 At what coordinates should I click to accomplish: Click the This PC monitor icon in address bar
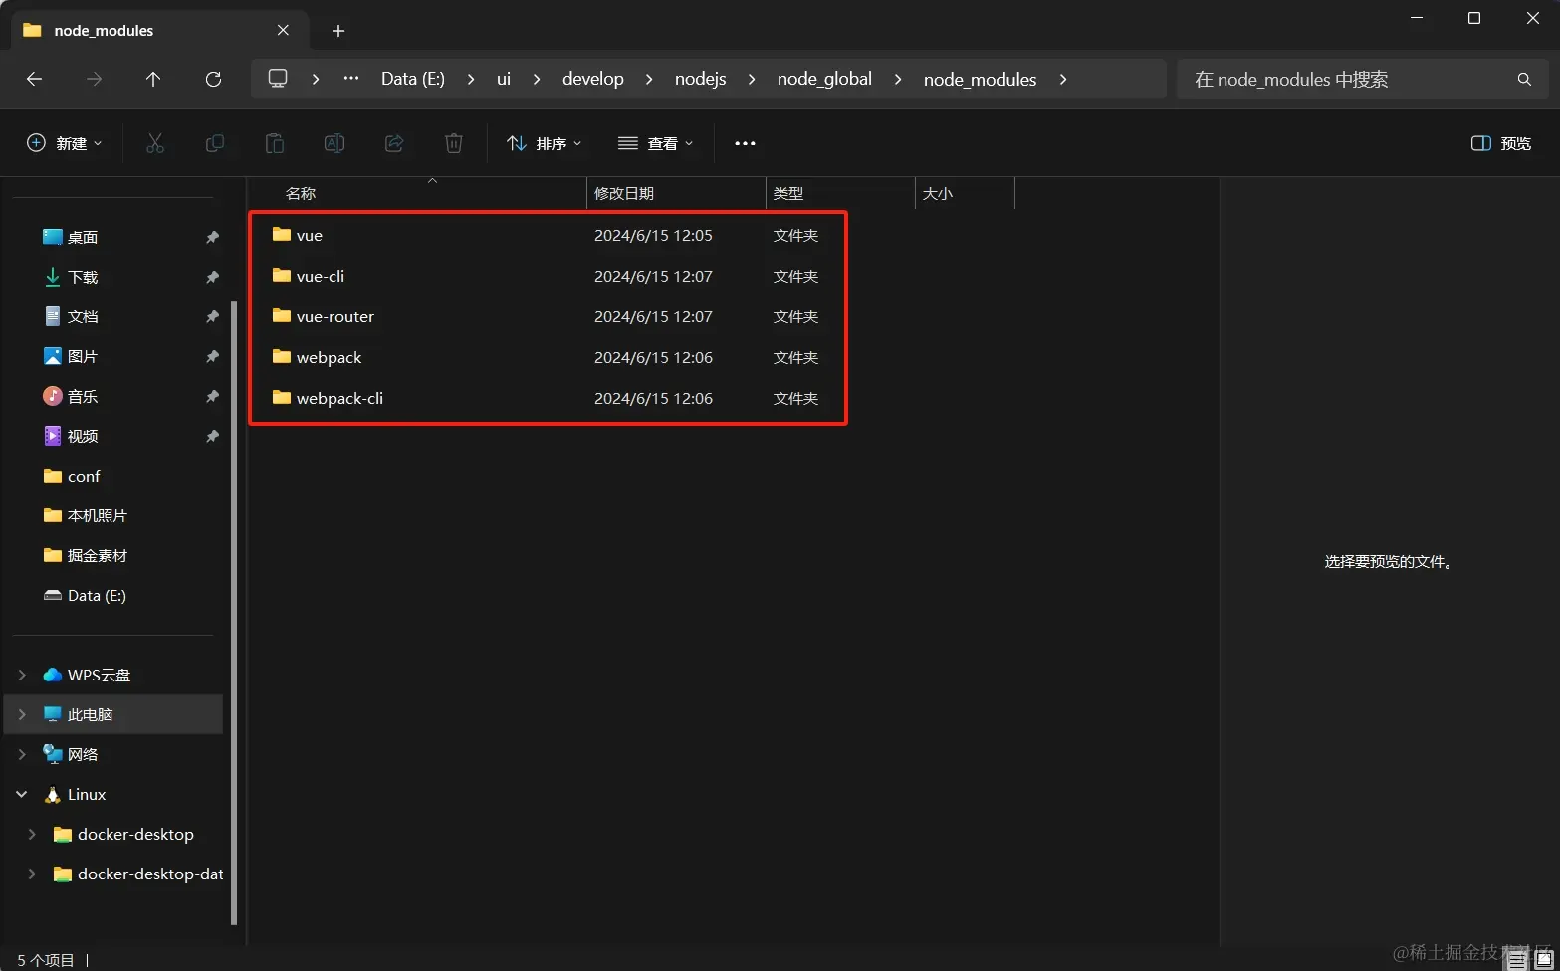(278, 78)
